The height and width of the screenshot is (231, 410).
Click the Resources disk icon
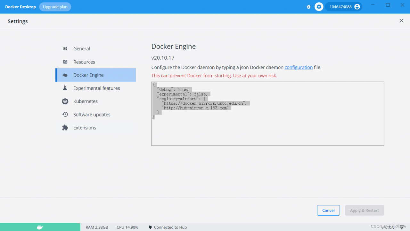pos(65,62)
